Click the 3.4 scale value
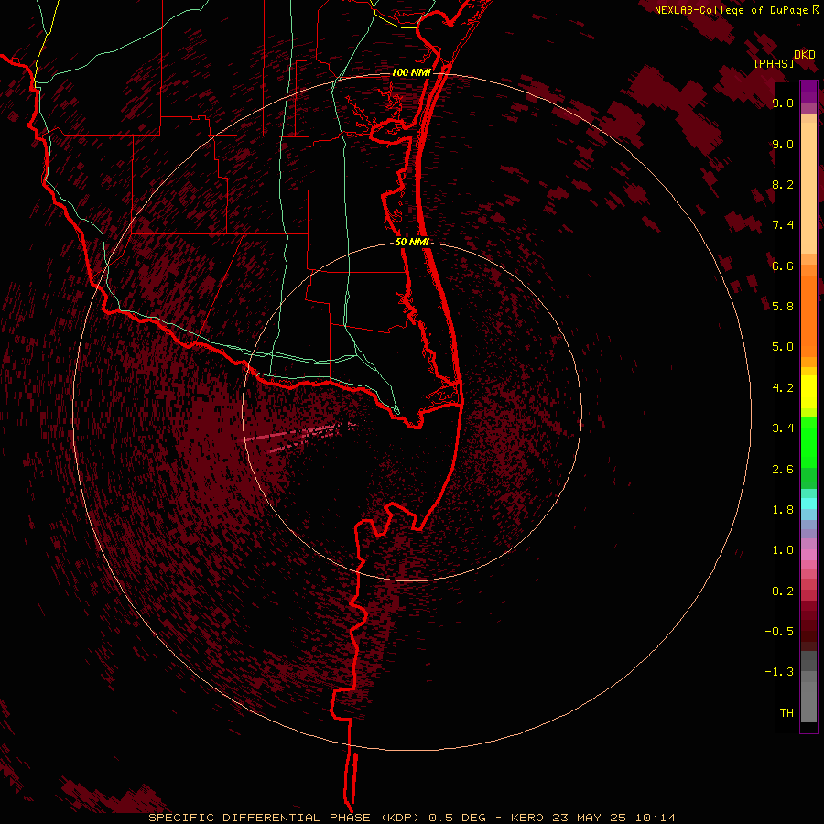The height and width of the screenshot is (824, 824). pyautogui.click(x=783, y=428)
